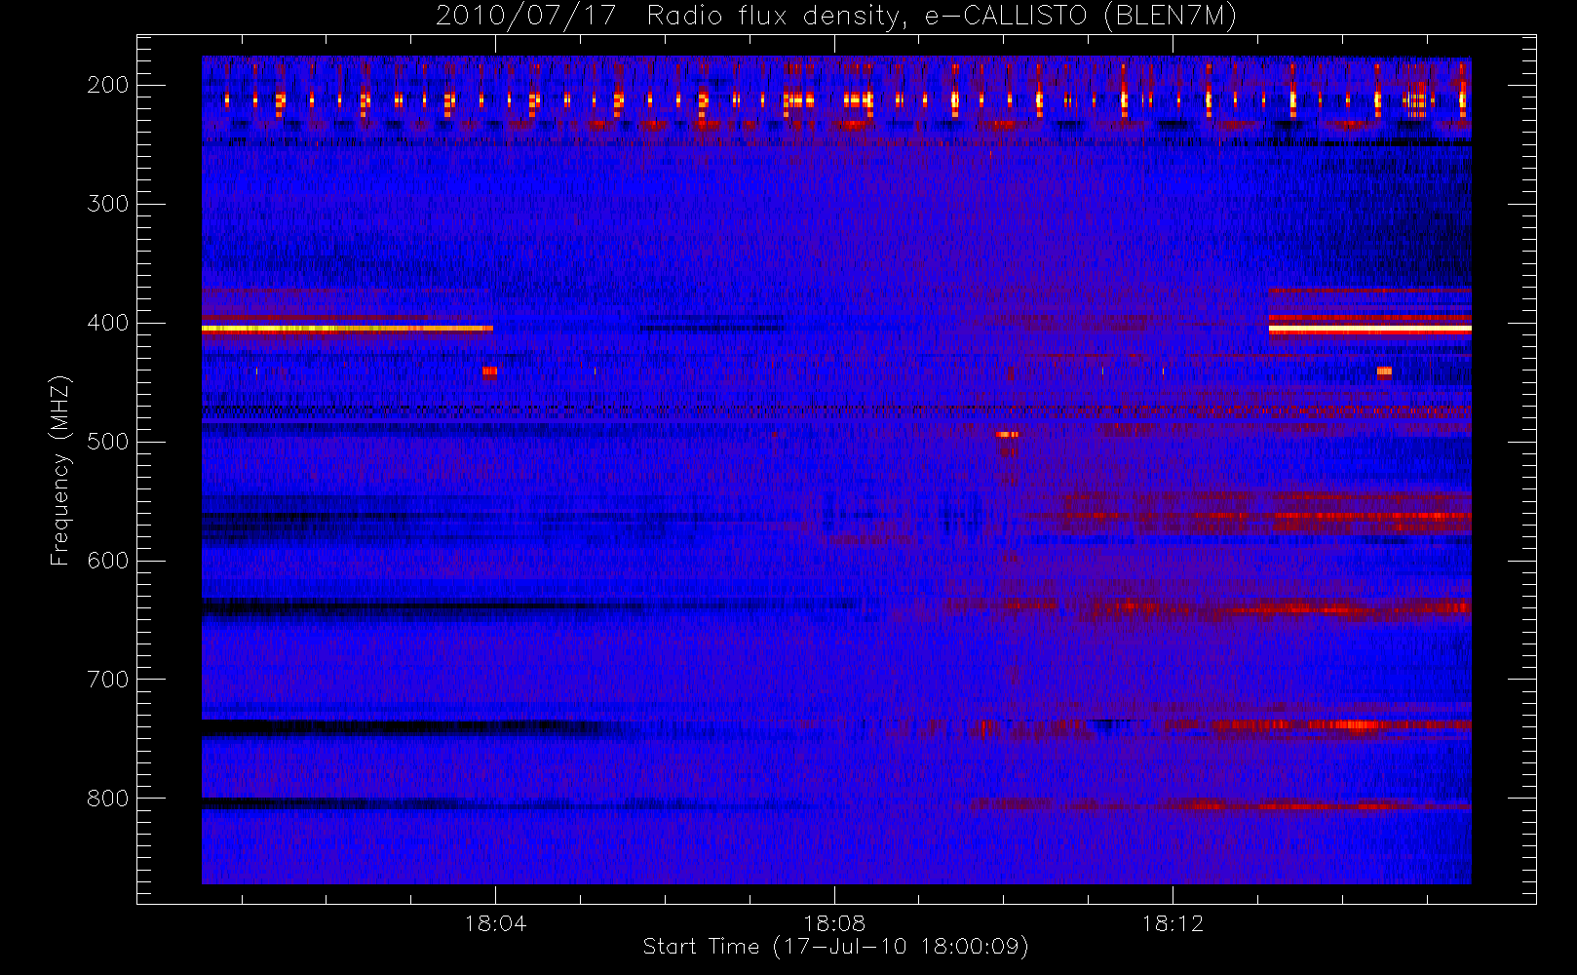Click the 800 frequency tick label
The height and width of the screenshot is (975, 1577).
point(107,799)
